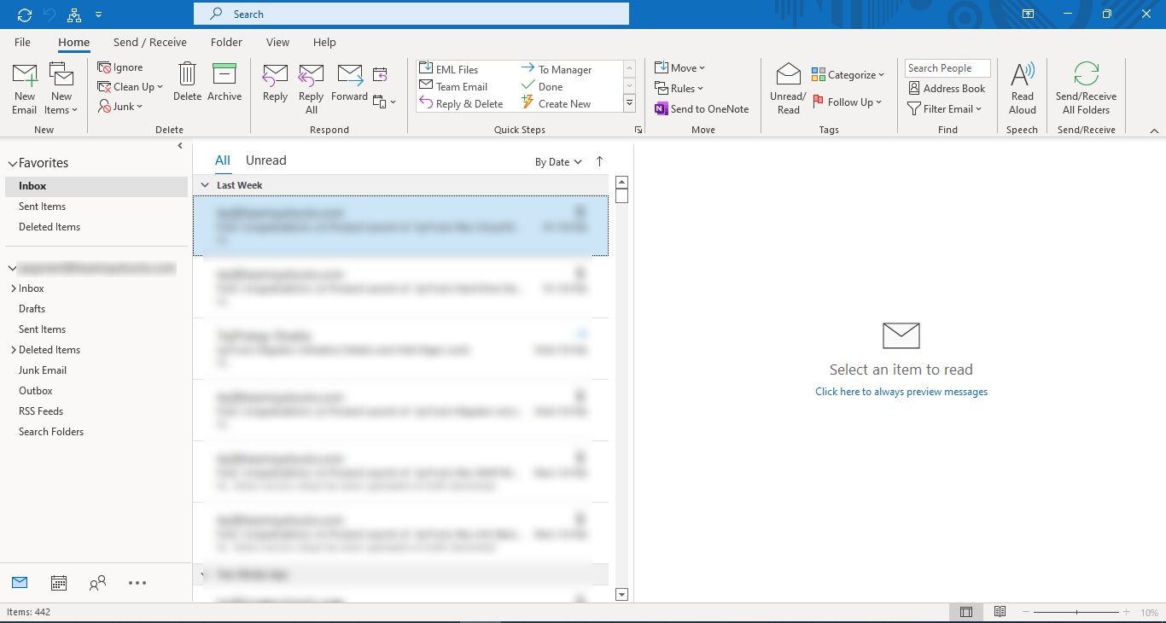1166x623 pixels.
Task: Switch to Calendar view icon
Action: [59, 583]
